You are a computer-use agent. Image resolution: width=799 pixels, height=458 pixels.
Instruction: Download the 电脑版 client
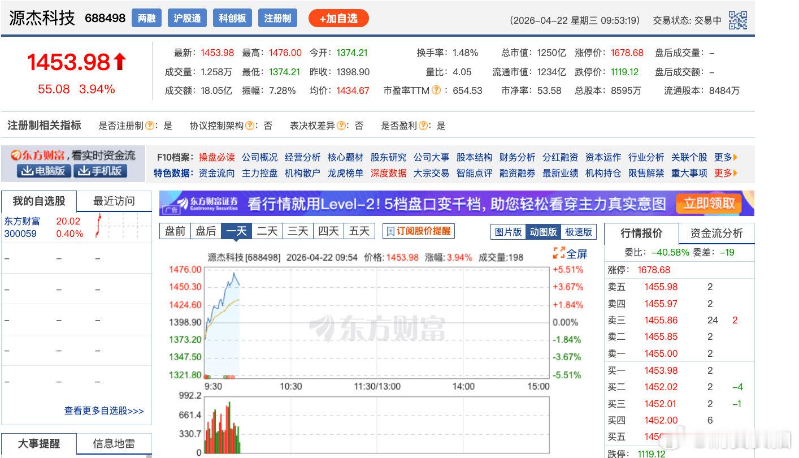pos(44,171)
